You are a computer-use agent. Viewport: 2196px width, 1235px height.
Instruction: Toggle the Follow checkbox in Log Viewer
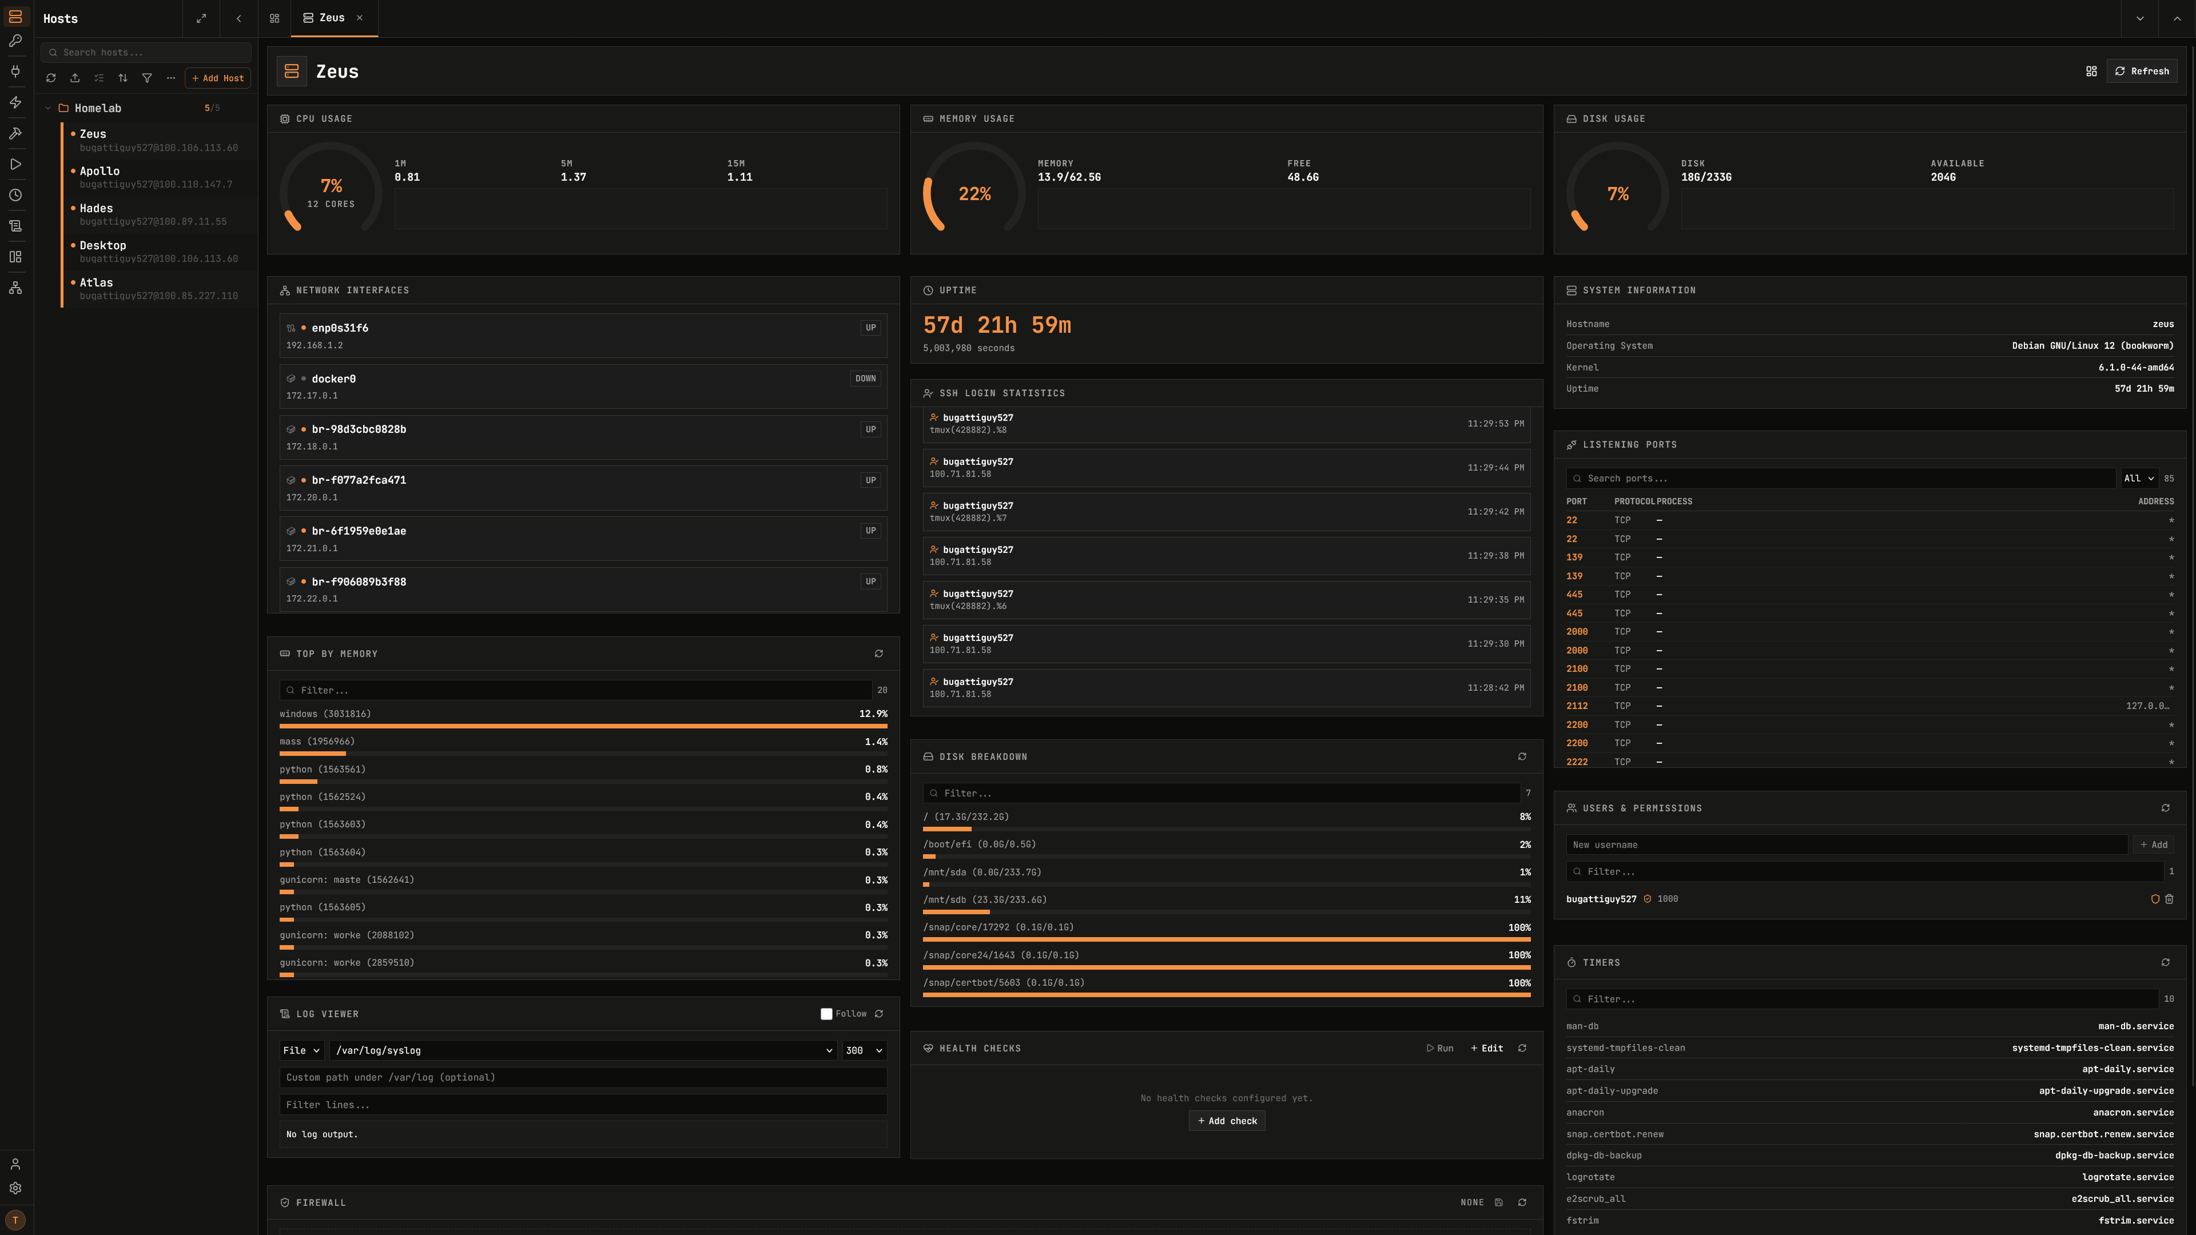tap(826, 1014)
